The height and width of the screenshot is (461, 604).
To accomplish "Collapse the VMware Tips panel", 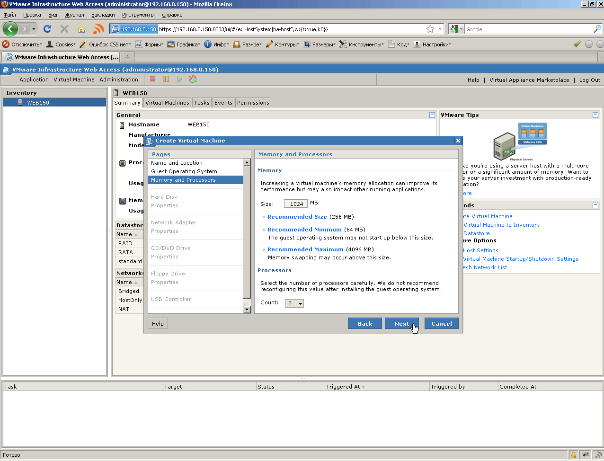I will coord(595,115).
